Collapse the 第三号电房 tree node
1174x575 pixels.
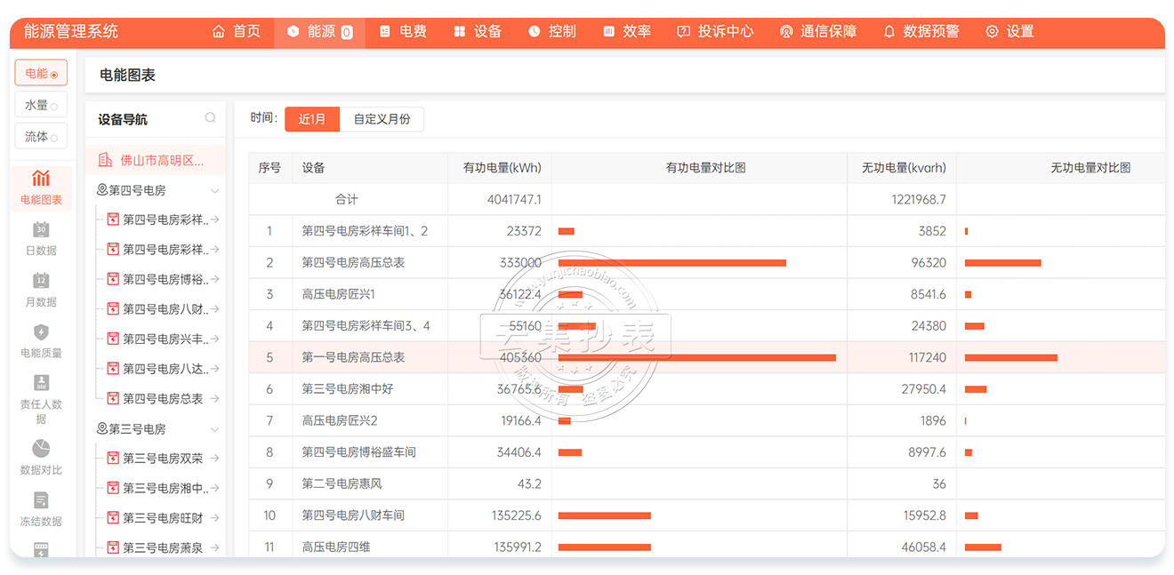[214, 429]
